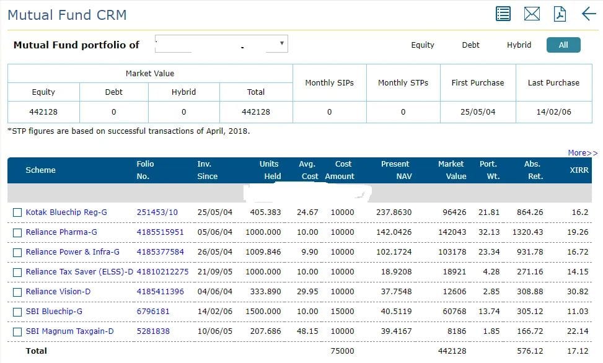Export portfolio using the PDF icon
Viewport: 603px width, 363px height.
click(x=560, y=14)
